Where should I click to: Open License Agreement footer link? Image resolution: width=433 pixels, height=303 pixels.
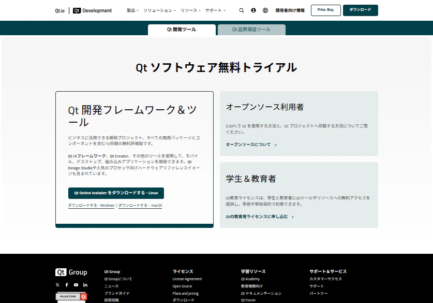coord(187,279)
